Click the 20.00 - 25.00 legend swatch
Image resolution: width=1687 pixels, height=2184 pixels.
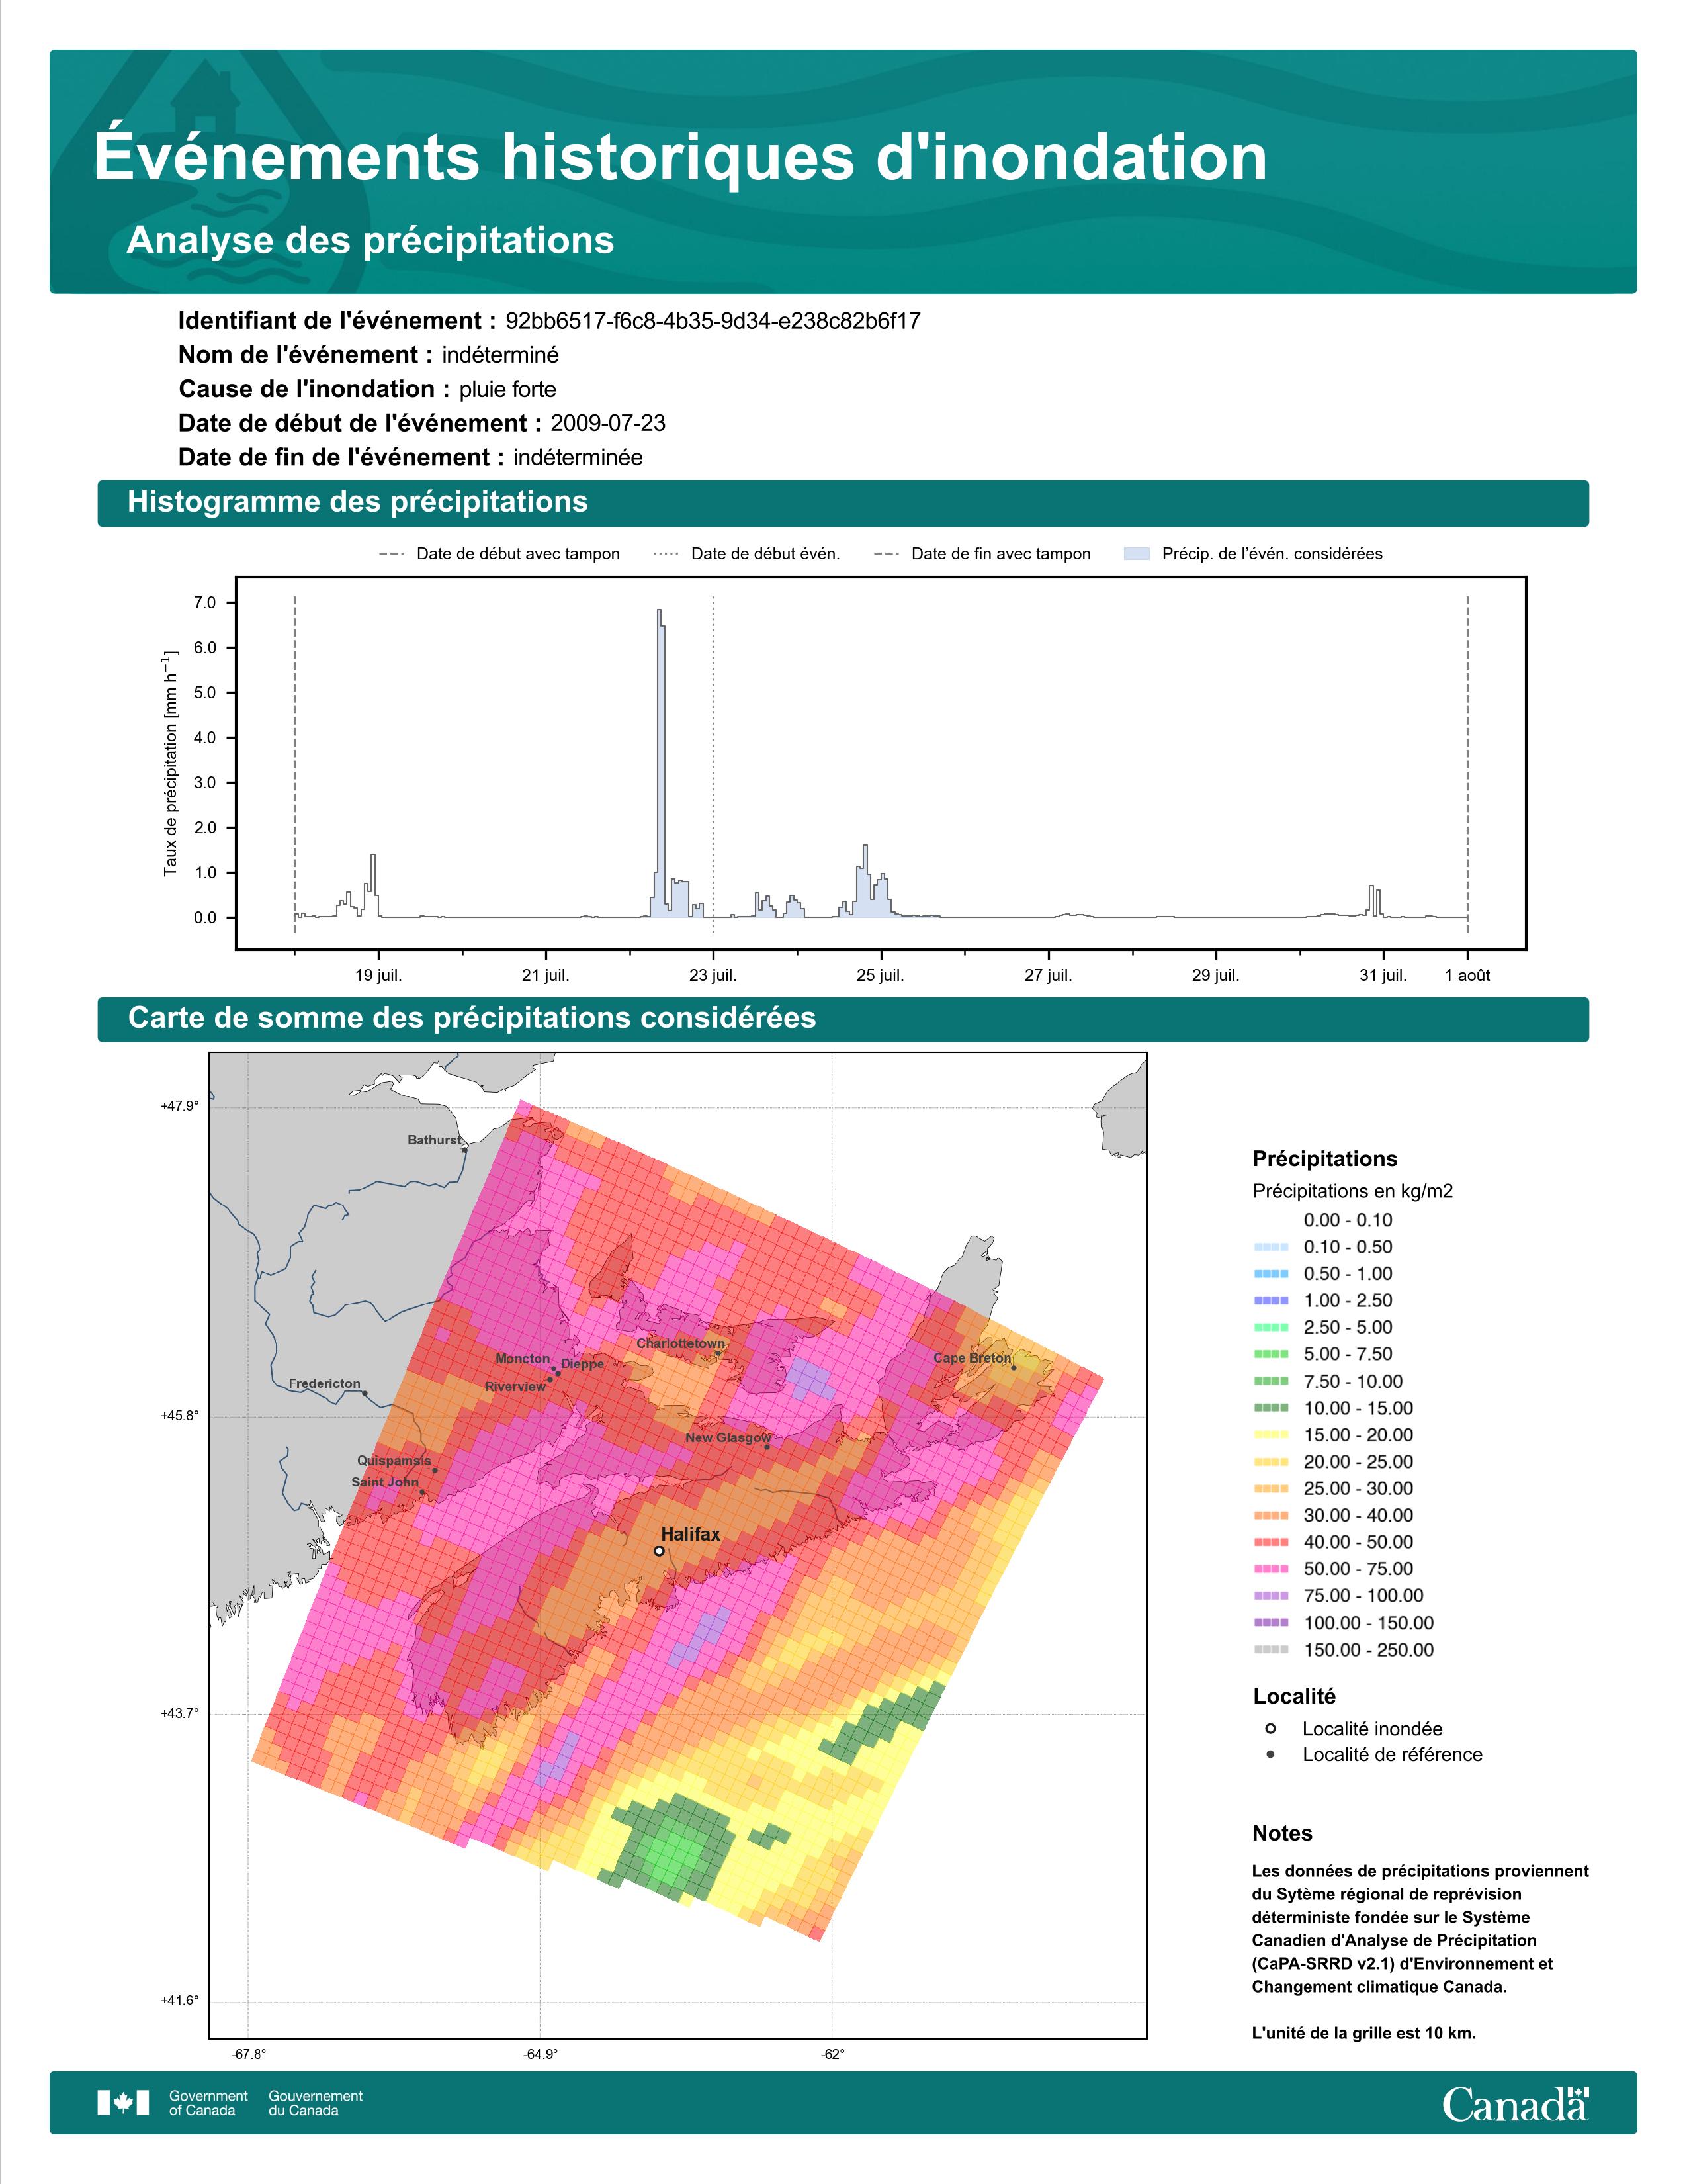pos(1270,1462)
